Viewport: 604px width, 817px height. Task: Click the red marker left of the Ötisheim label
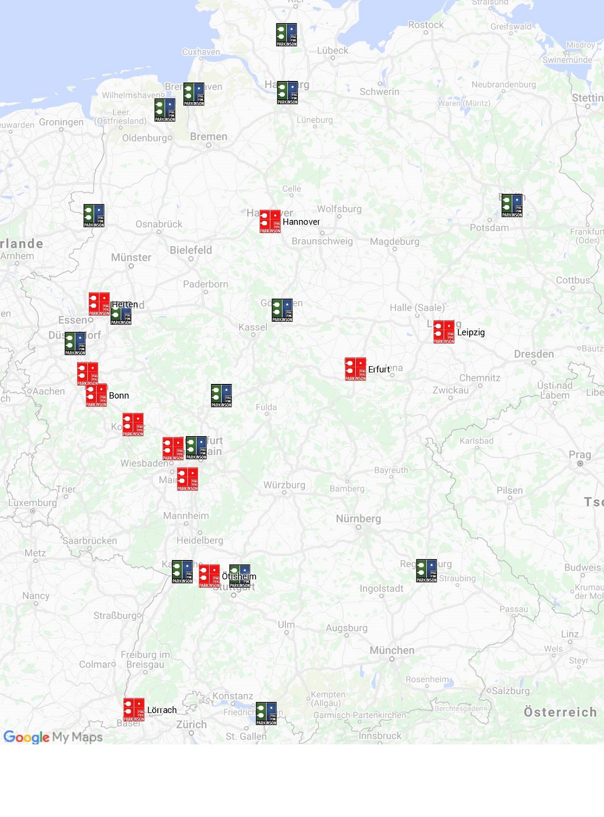(x=209, y=576)
